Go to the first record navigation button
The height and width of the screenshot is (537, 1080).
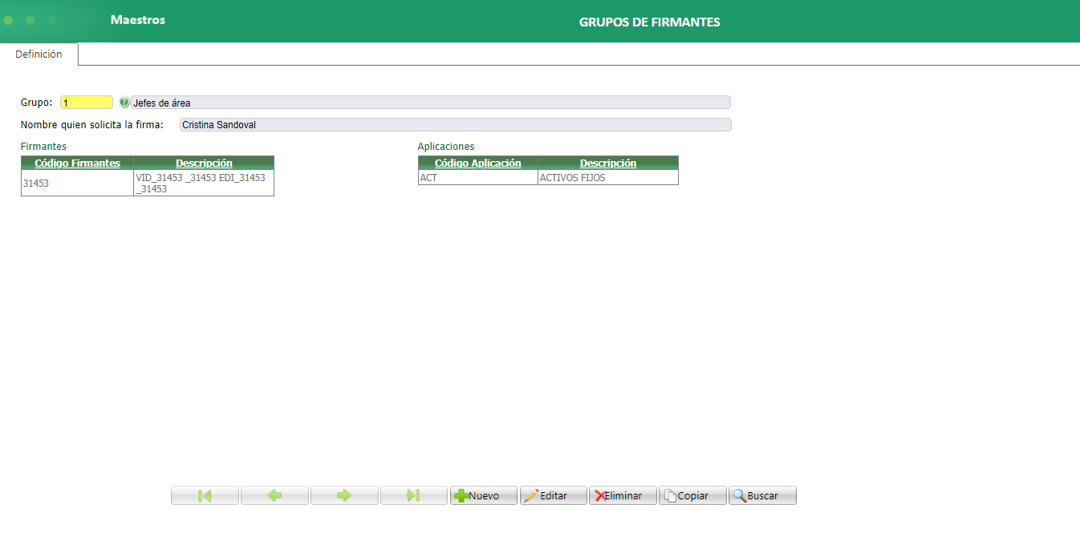pyautogui.click(x=205, y=495)
